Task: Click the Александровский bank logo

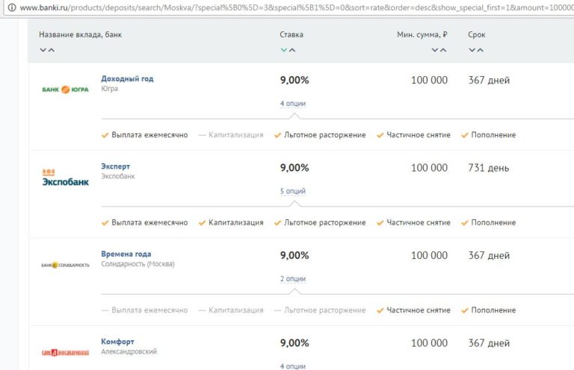Action: tap(65, 351)
